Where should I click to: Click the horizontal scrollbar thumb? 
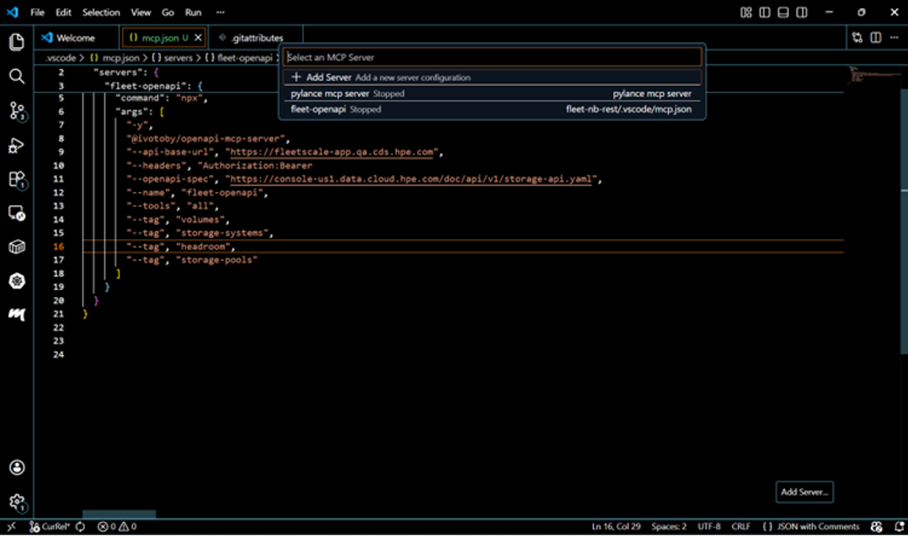119,514
